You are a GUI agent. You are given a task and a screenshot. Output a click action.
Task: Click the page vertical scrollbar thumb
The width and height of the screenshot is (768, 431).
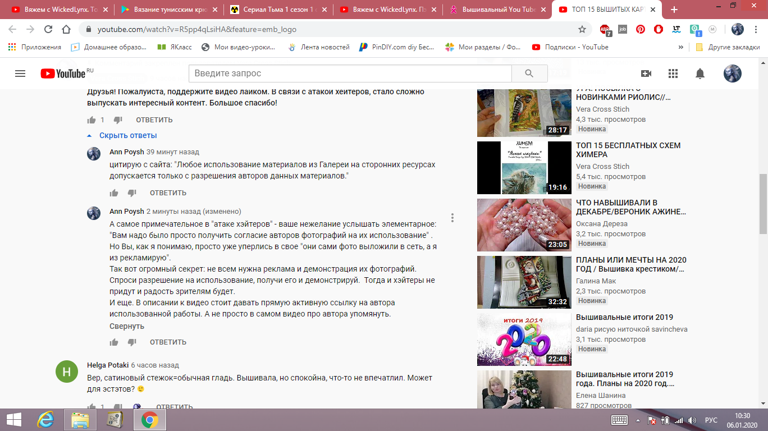[x=763, y=204]
